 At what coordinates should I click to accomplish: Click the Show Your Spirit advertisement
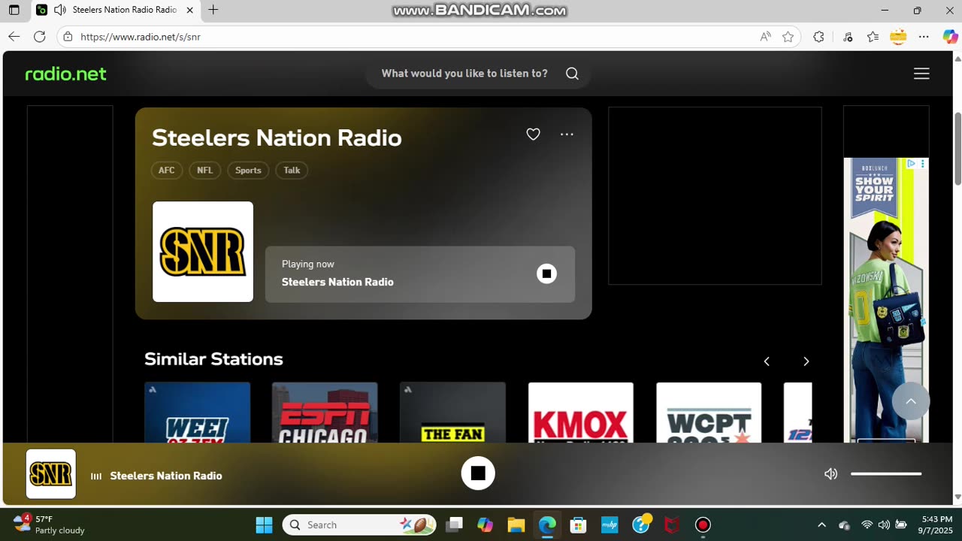pos(886,301)
